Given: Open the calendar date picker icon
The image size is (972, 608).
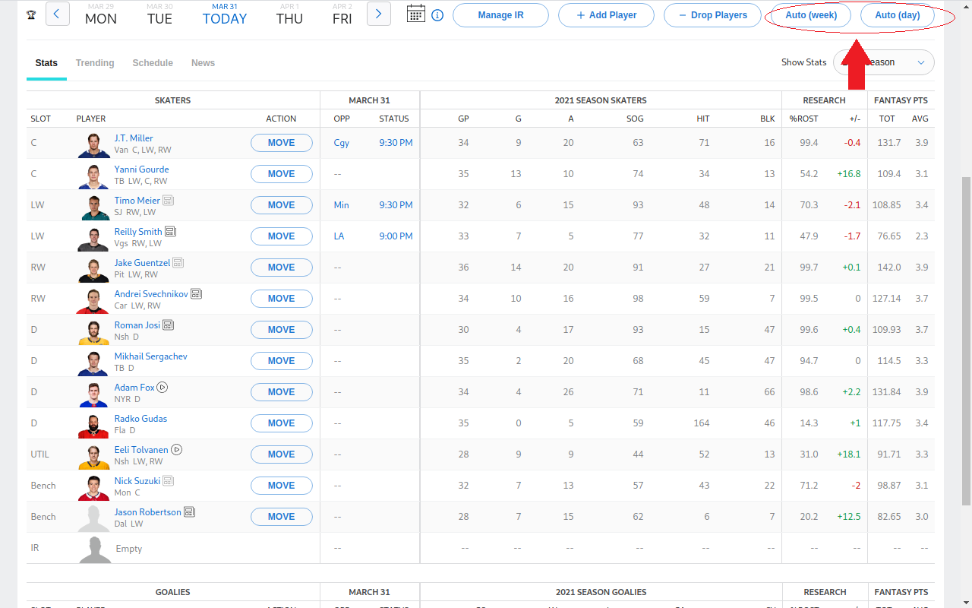Looking at the screenshot, I should pyautogui.click(x=415, y=14).
